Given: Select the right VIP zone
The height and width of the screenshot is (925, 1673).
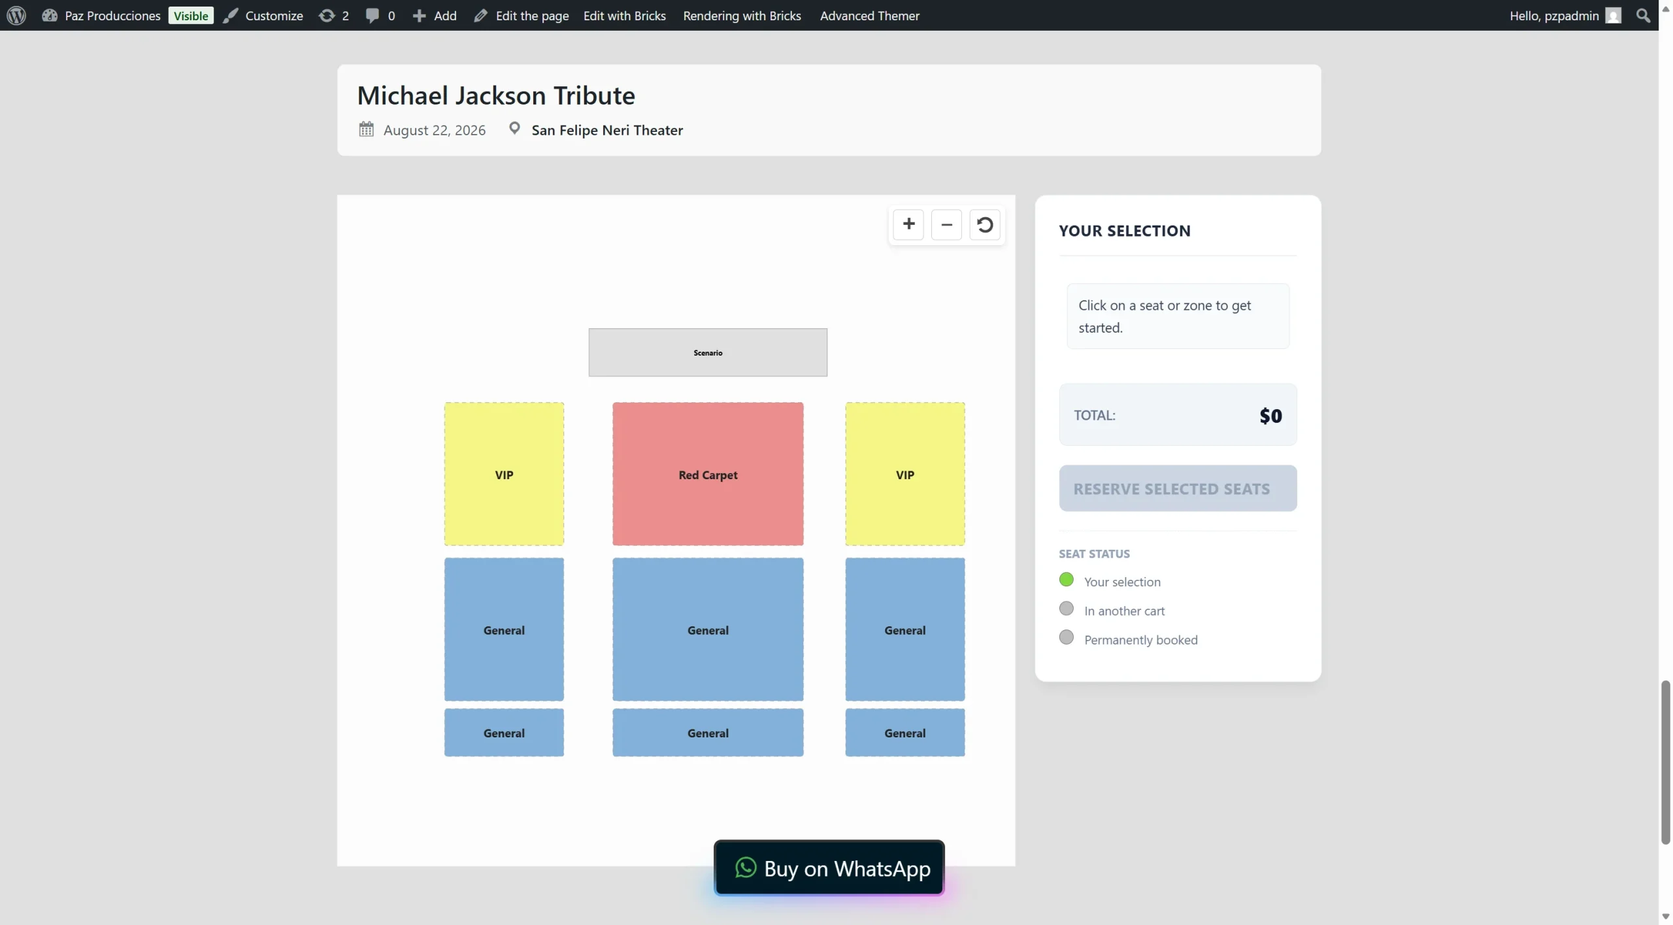Looking at the screenshot, I should (x=904, y=474).
